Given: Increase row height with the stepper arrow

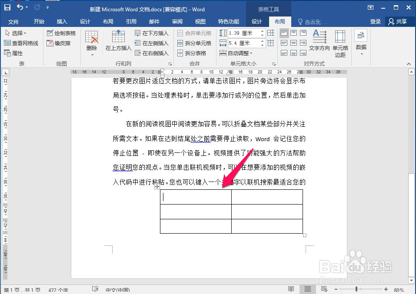Looking at the screenshot, I should coord(263,30).
